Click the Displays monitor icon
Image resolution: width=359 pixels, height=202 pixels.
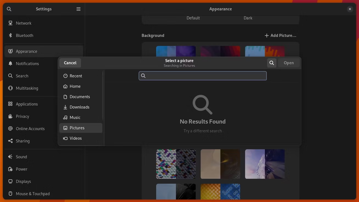pos(10,181)
